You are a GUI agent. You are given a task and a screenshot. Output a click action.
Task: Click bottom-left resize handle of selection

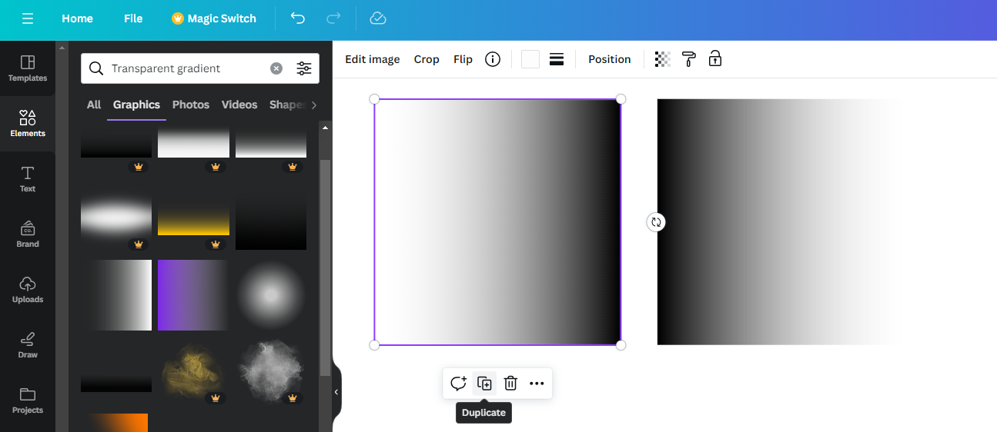(374, 345)
